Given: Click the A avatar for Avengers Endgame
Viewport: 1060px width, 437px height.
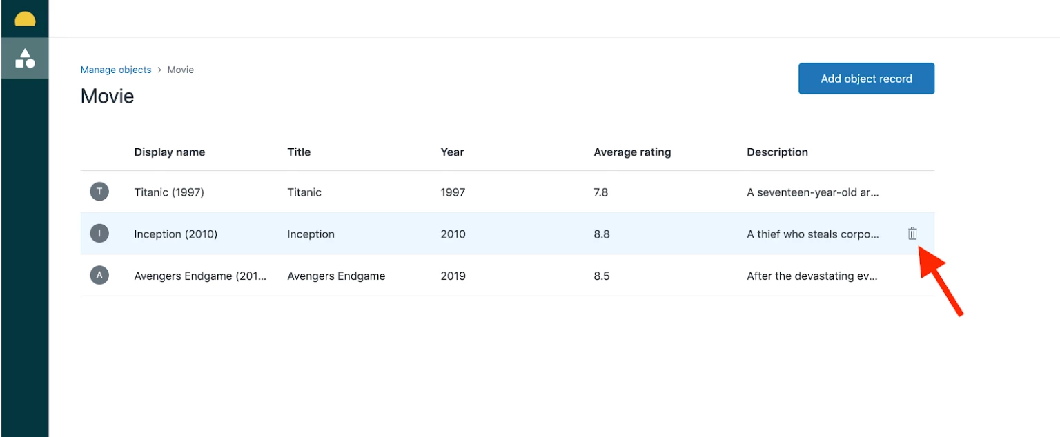Looking at the screenshot, I should [99, 276].
